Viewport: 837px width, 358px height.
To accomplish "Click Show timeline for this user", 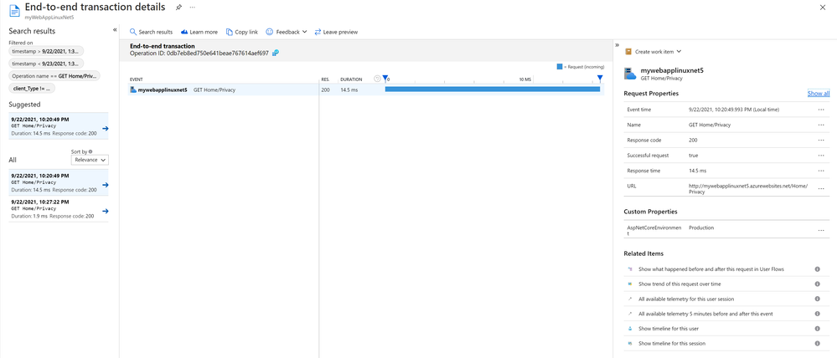I will pos(669,329).
